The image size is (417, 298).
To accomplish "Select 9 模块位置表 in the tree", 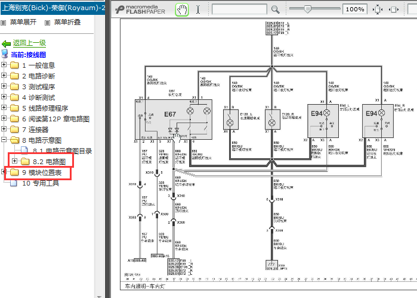I will [42, 172].
